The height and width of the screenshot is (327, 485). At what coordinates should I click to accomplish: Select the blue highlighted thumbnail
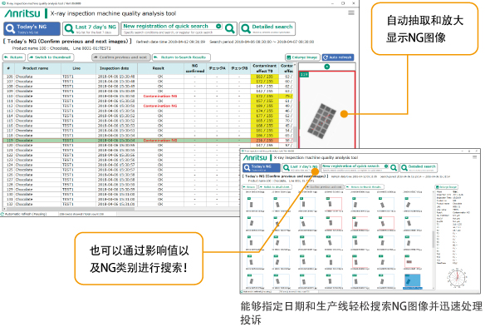413,280
